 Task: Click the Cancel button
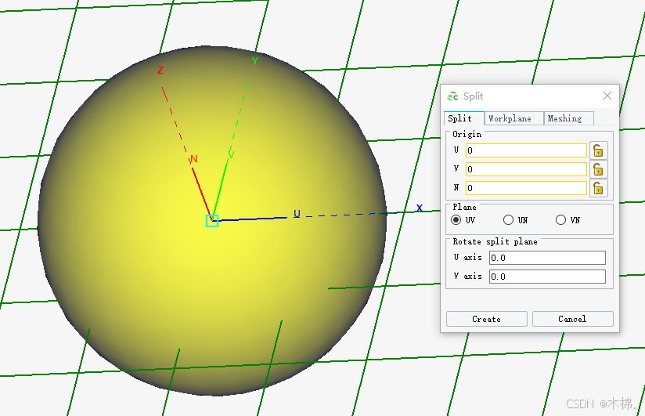573,319
